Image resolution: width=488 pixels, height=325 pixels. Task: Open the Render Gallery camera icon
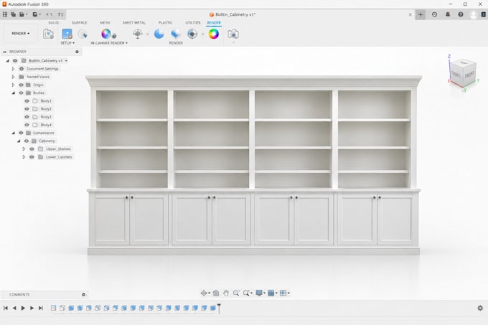(233, 34)
